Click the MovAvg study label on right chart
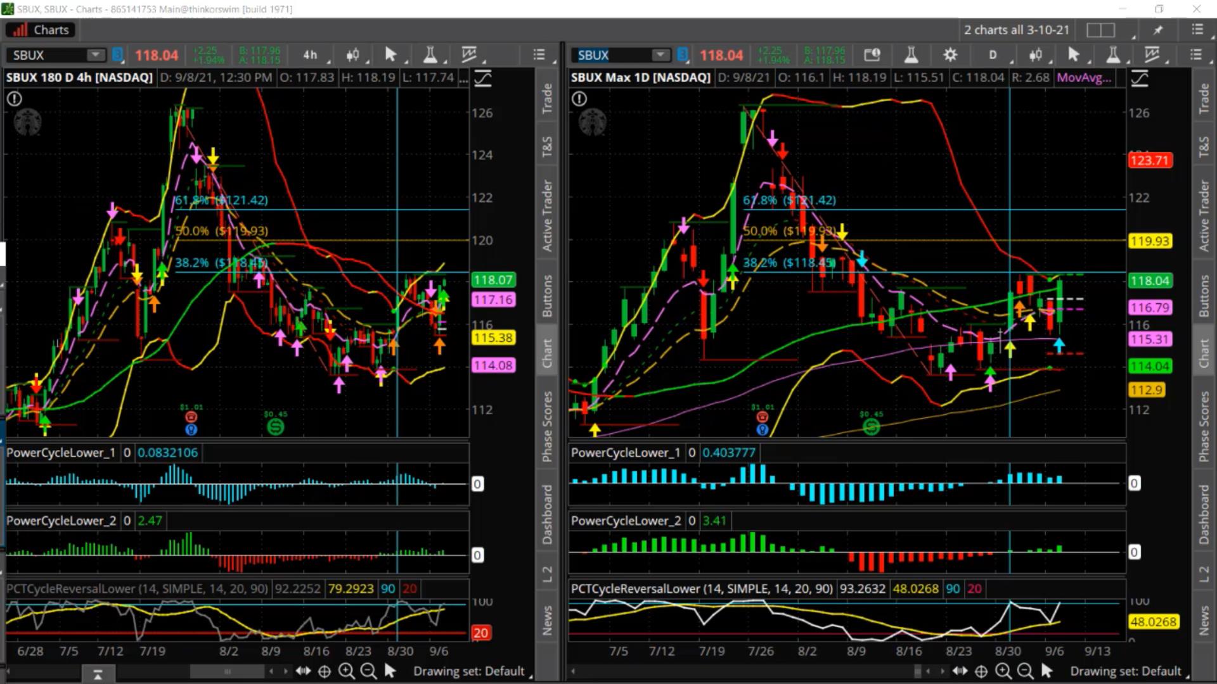The width and height of the screenshot is (1217, 684). click(1084, 77)
